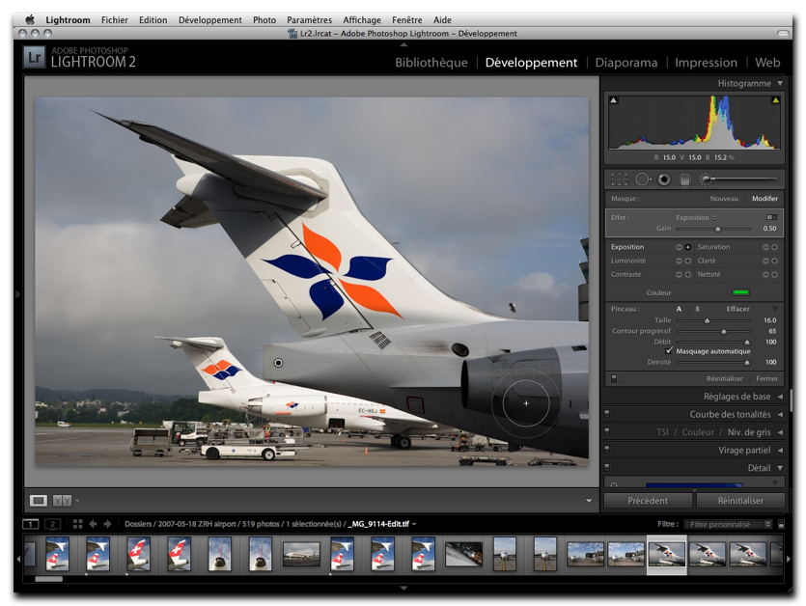The height and width of the screenshot is (606, 806).
Task: Switch to the Impression module
Action: click(x=706, y=63)
